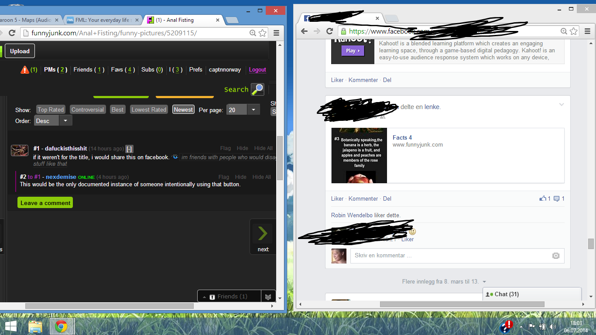Screen dimensions: 596x335
Task: Open volume control in system tray
Action: pyautogui.click(x=553, y=326)
